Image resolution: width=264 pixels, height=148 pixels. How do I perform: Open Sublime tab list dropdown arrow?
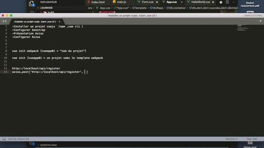coord(260,21)
